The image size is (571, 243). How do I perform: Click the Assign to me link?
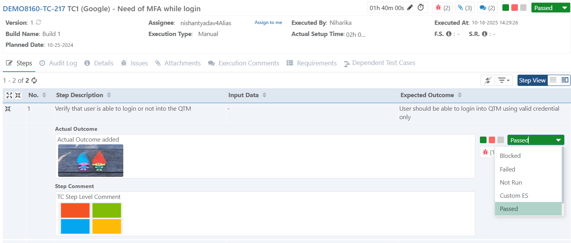pyautogui.click(x=268, y=22)
